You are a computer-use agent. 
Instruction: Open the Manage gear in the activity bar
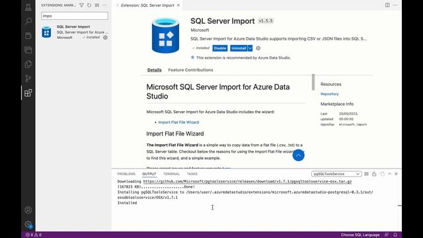pos(28,224)
